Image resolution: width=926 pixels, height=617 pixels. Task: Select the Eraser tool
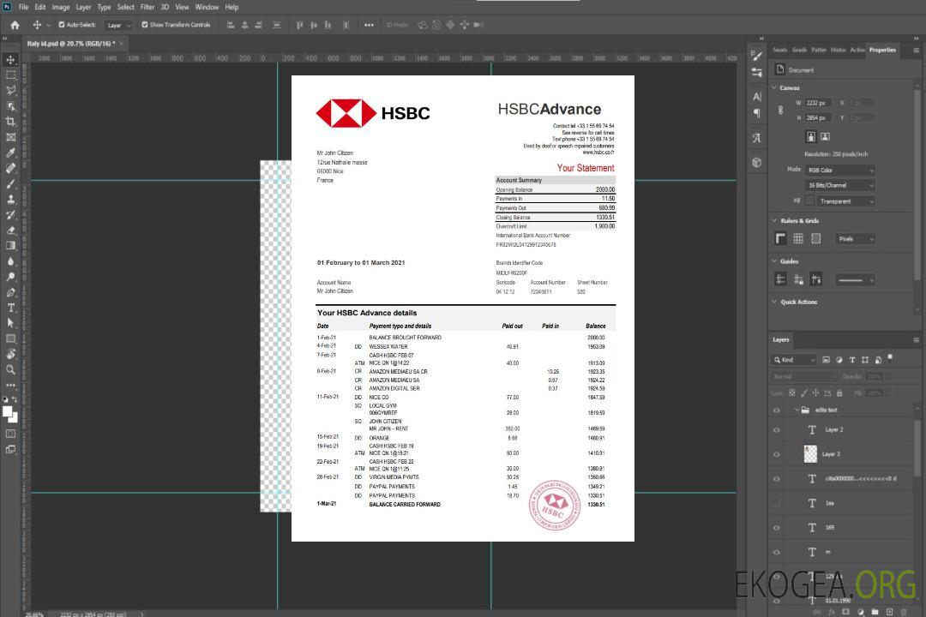pos(10,231)
